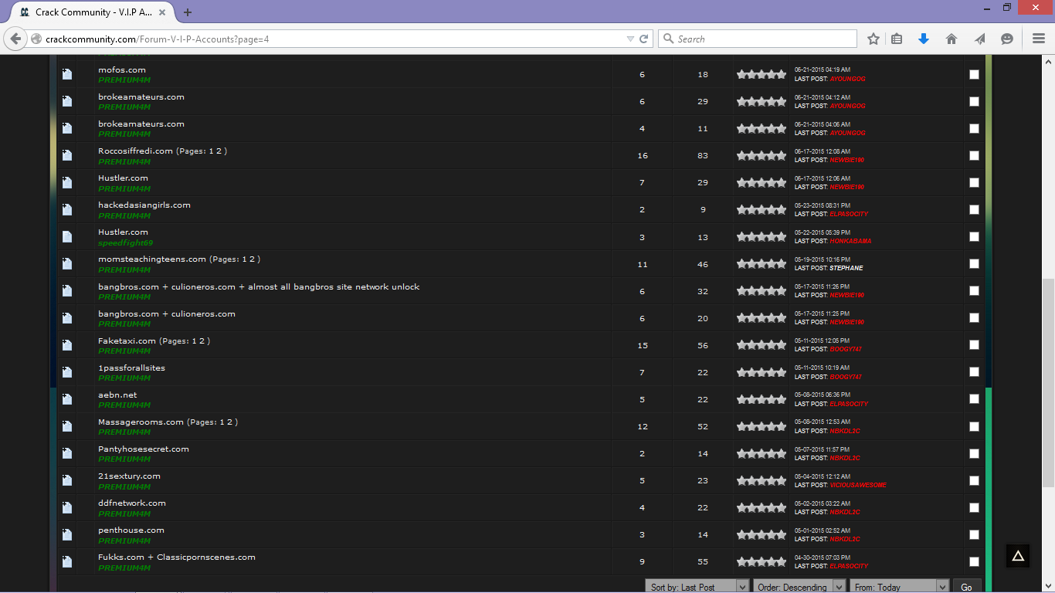Open last poster VICIOUSAWESOME's profile
This screenshot has width=1055, height=593.
coord(858,485)
